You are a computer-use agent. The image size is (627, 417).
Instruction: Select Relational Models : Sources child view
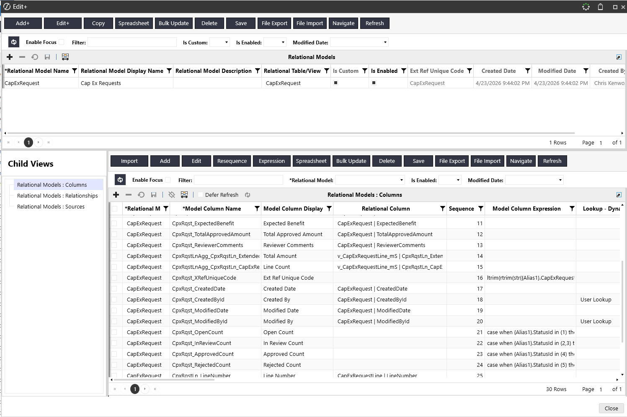tap(51, 206)
